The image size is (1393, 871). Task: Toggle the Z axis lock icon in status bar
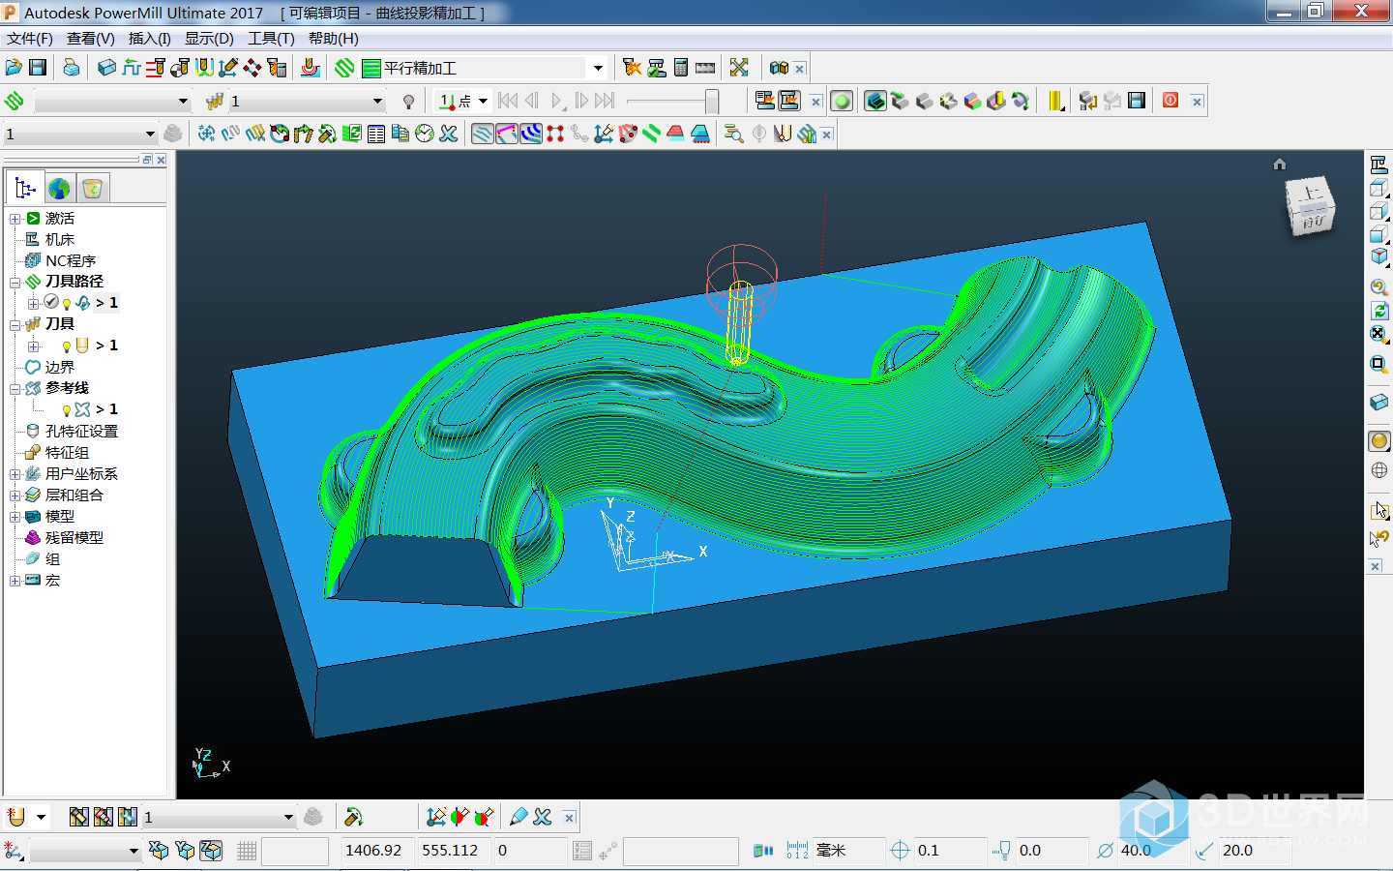pos(210,851)
